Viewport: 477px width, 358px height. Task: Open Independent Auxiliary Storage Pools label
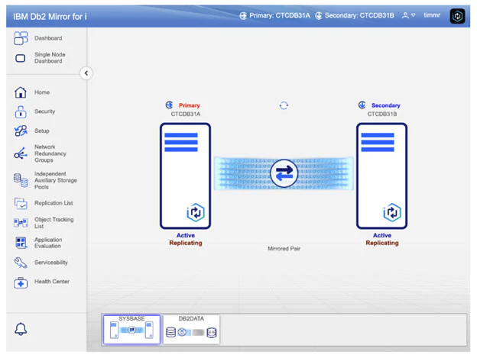[x=55, y=180]
